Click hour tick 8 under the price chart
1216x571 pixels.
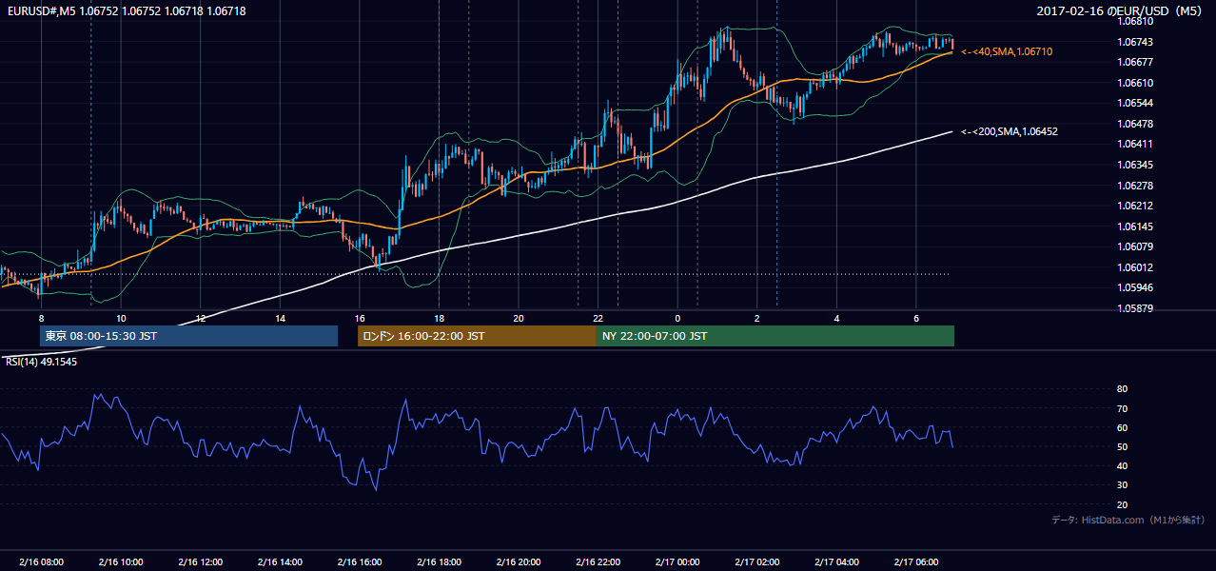point(41,318)
